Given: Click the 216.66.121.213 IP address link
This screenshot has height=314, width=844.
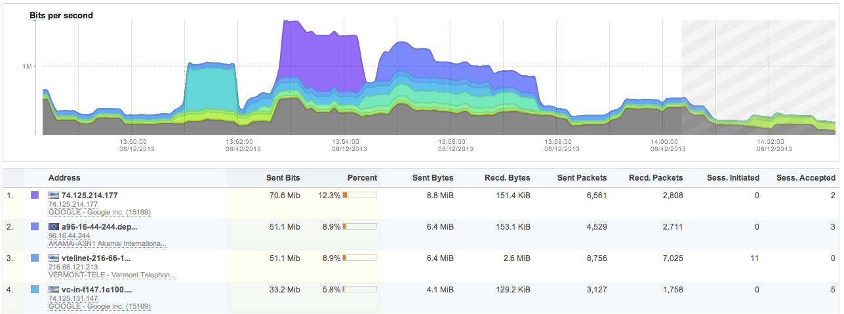Looking at the screenshot, I should (x=73, y=267).
